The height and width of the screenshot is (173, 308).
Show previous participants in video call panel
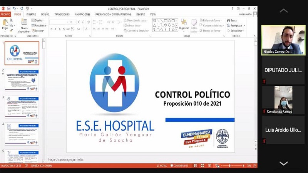pos(283,11)
